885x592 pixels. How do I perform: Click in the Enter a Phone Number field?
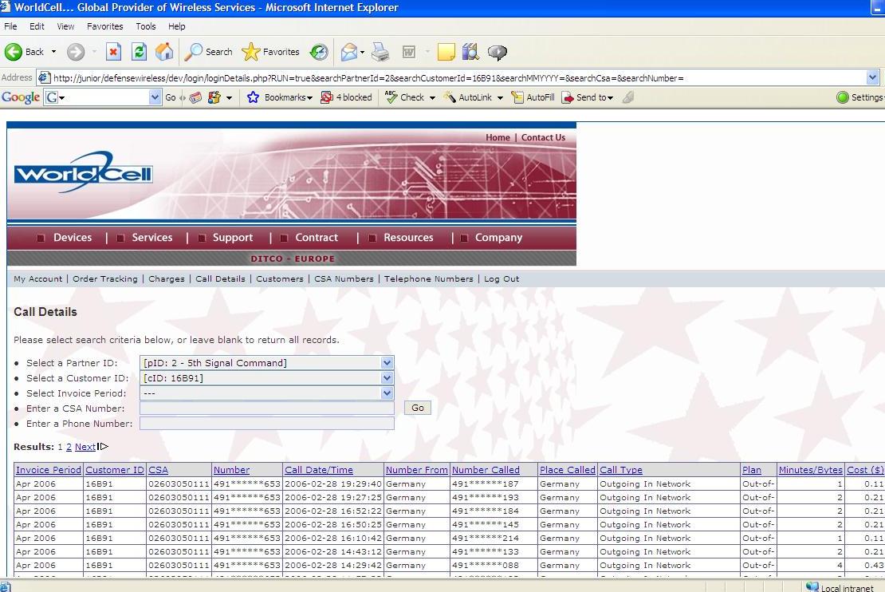tap(267, 423)
